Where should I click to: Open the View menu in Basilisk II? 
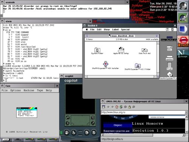107,30
